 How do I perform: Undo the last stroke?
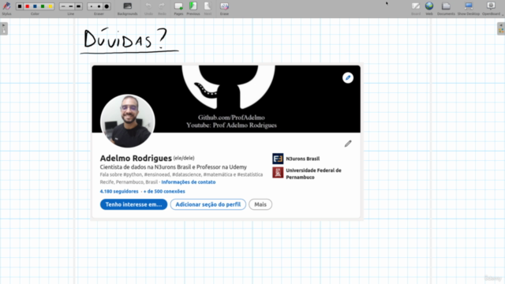(x=148, y=8)
